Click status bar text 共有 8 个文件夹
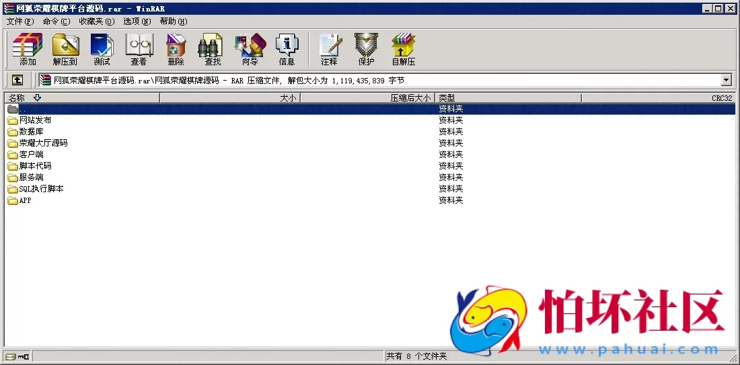The width and height of the screenshot is (740, 365). [x=416, y=356]
